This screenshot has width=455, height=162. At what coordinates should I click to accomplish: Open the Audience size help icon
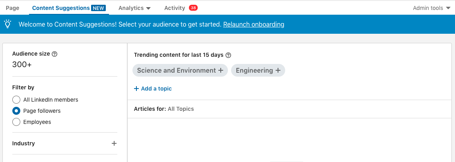click(x=54, y=54)
